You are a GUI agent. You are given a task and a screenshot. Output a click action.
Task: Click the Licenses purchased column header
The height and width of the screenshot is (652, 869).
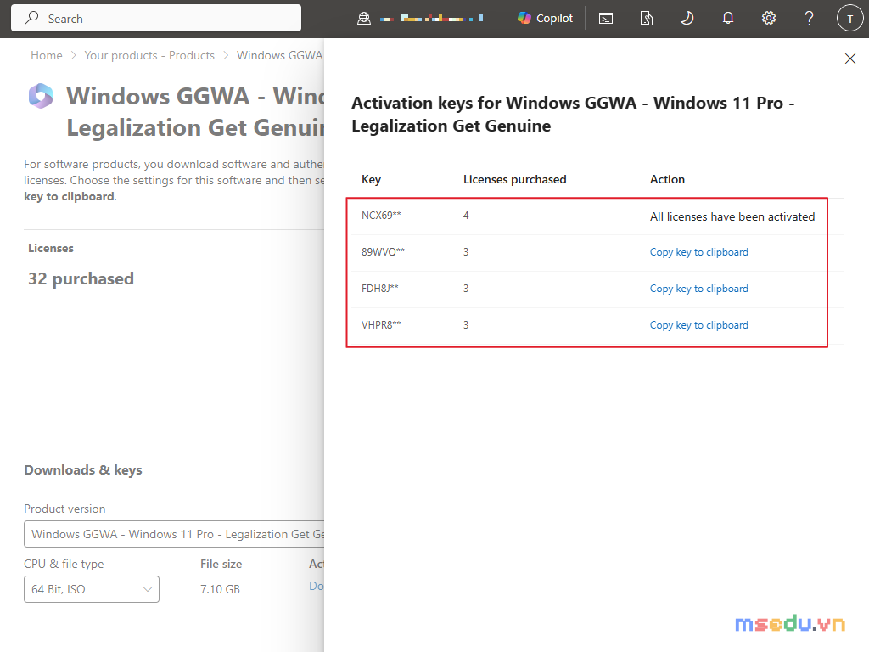pyautogui.click(x=514, y=180)
